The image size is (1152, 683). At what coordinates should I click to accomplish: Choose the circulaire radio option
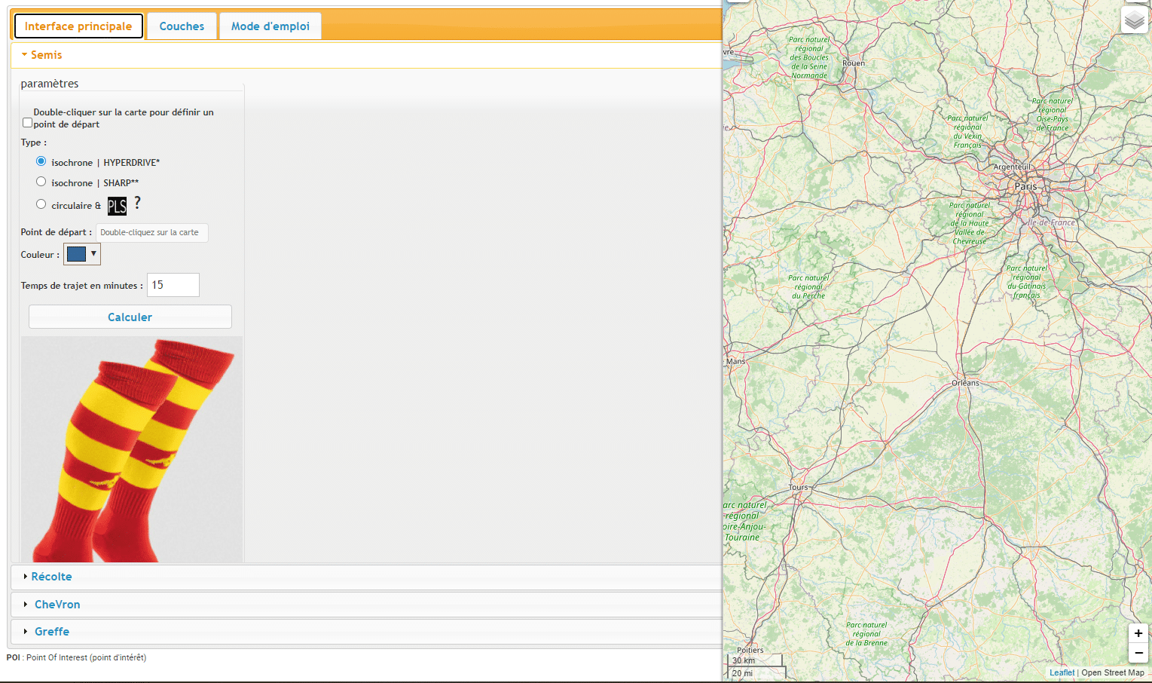click(x=41, y=204)
